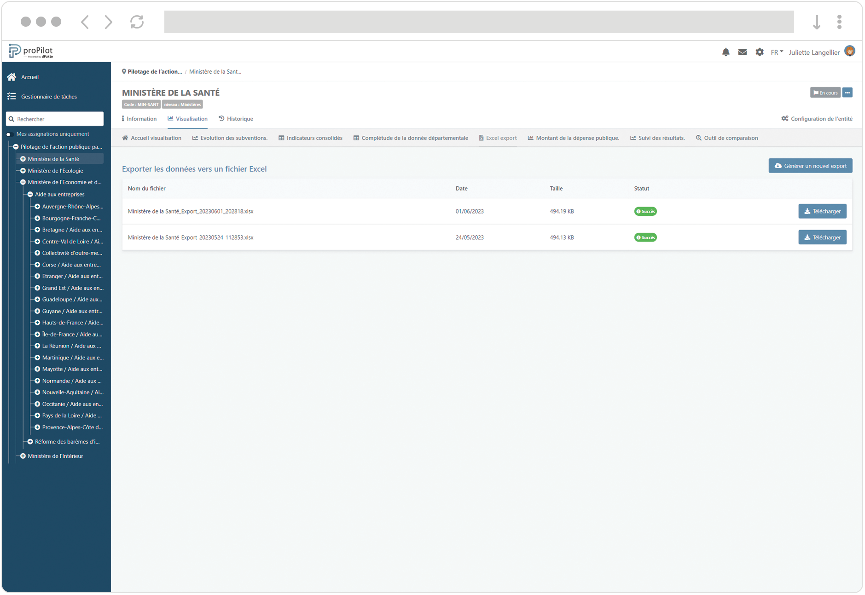865x595 pixels.
Task: Click the Succès status badge of the first export
Action: click(645, 211)
